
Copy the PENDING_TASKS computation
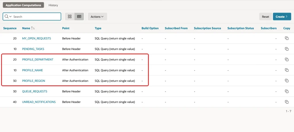[287, 49]
